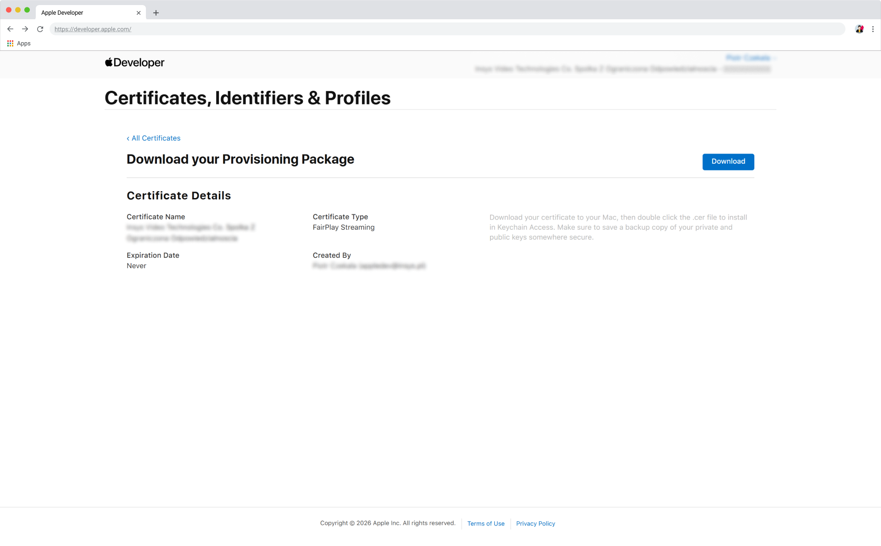Open the Terms of Use link
Viewport: 881px width, 546px height.
(486, 524)
